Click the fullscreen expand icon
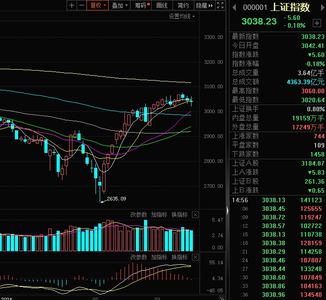Viewport: 326px width, 300px height. 221,5
